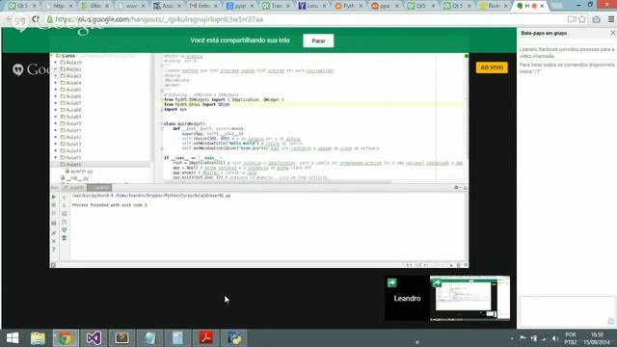
Task: Click the chat message input box
Action: (x=567, y=311)
